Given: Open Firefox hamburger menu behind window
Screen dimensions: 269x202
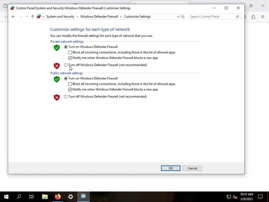Looking at the screenshot, I should [x=263, y=17].
